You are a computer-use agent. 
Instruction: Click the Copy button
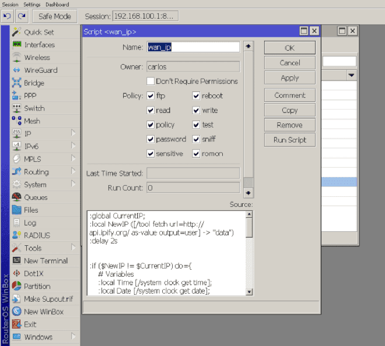290,110
